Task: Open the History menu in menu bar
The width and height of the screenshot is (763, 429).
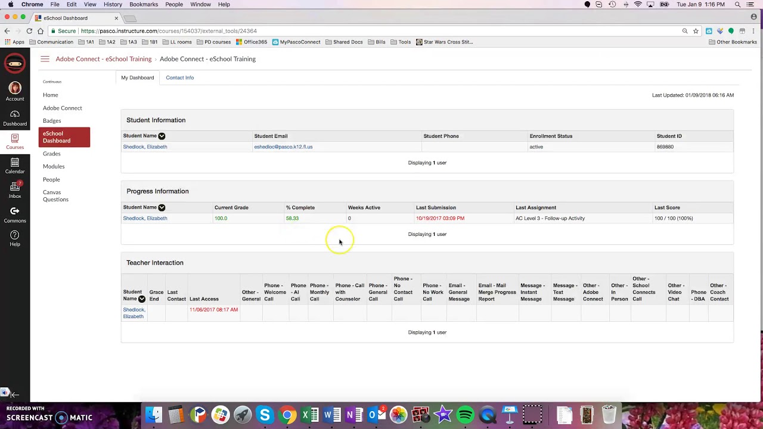Action: (x=113, y=4)
